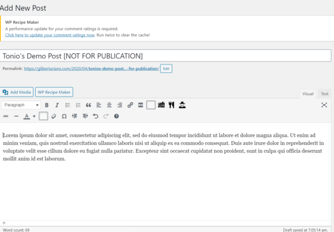Toggle paste as text mode
Screen dimensions: 334x232
(43, 117)
